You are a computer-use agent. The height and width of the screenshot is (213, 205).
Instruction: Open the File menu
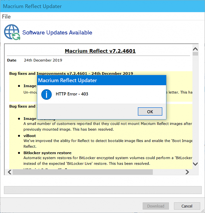[x=6, y=16]
